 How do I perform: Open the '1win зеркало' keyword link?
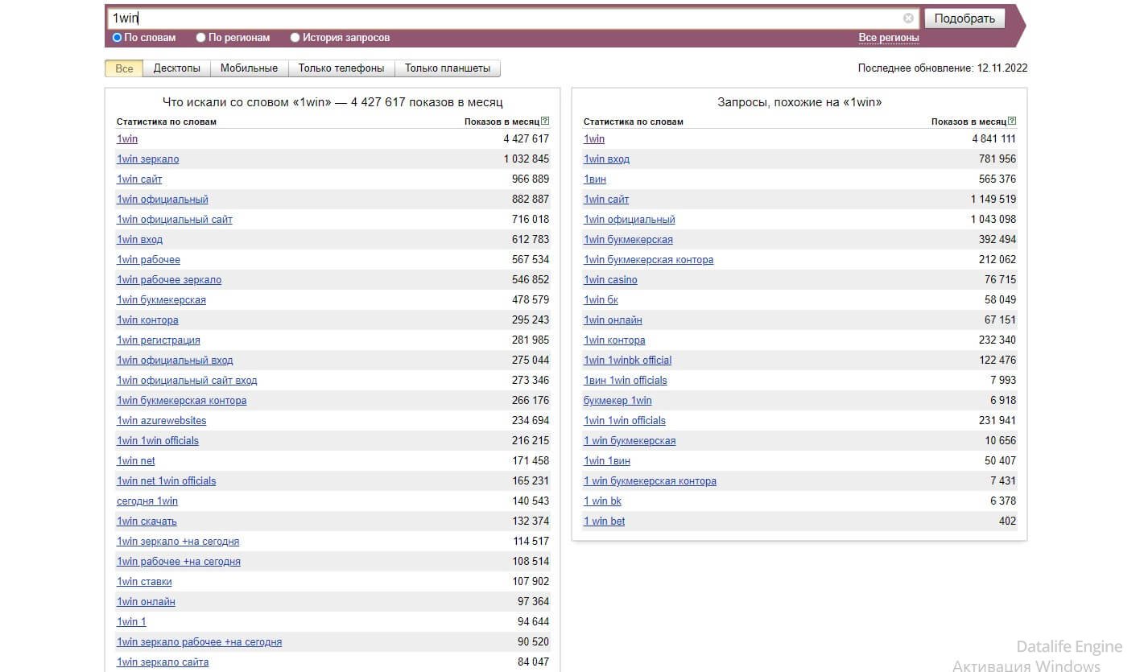click(147, 159)
